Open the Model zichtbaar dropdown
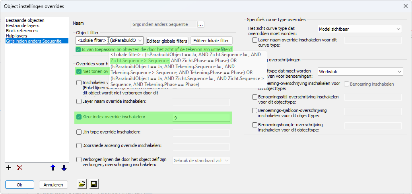 point(360,29)
